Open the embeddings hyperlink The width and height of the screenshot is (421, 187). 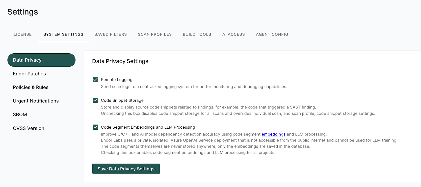pos(273,134)
